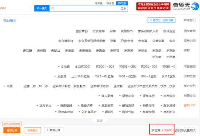Select registered capital 200~500万
The image size is (200, 136).
tap(127, 67)
